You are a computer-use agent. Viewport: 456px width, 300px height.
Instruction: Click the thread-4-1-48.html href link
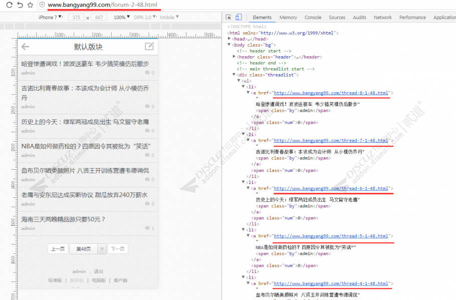[331, 283]
